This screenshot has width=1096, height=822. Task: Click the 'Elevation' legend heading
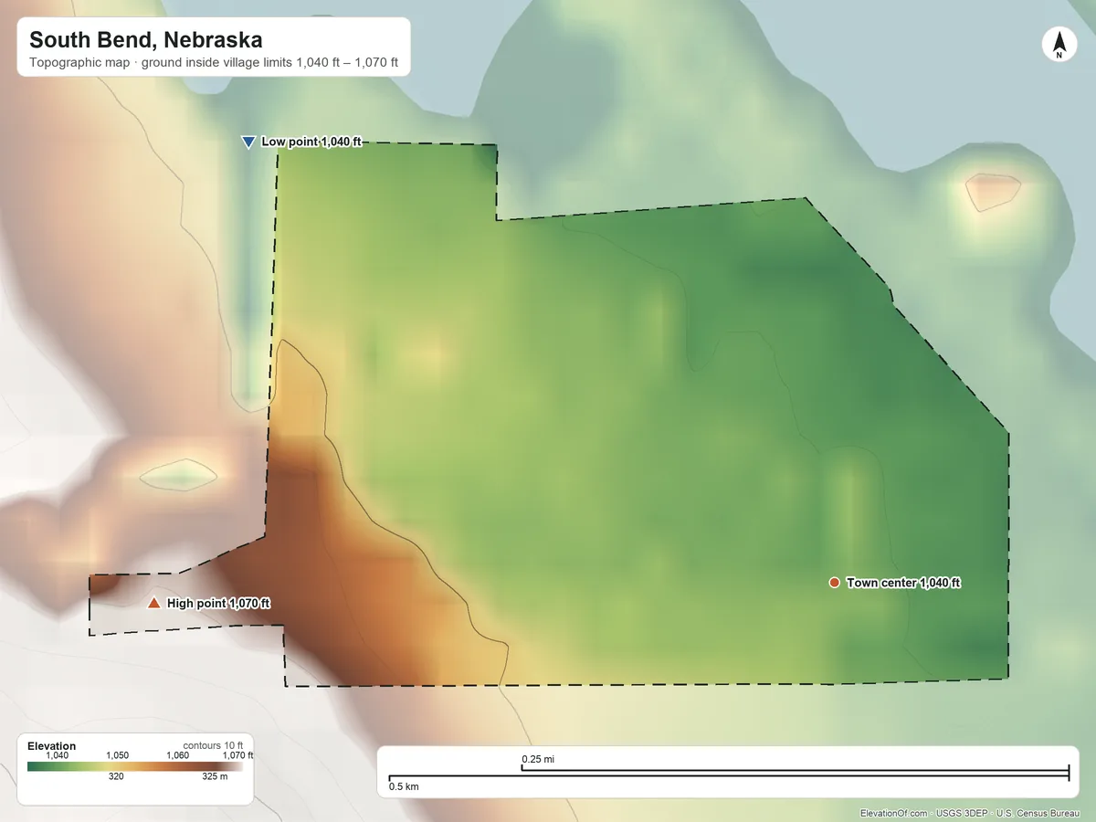tap(52, 746)
